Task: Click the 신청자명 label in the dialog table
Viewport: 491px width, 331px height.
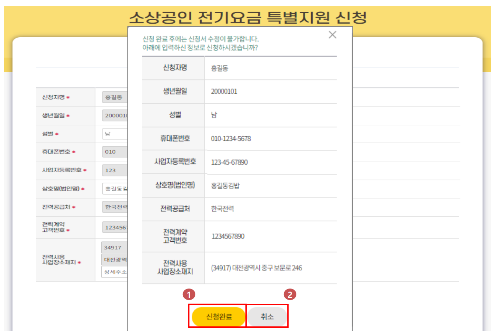Action: [175, 68]
